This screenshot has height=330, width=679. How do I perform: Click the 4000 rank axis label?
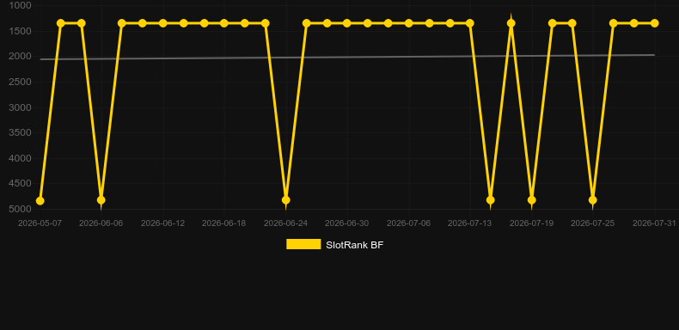[x=20, y=158]
